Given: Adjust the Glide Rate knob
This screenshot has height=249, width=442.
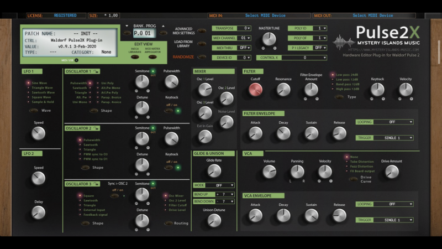Looking at the screenshot, I should 214,171.
